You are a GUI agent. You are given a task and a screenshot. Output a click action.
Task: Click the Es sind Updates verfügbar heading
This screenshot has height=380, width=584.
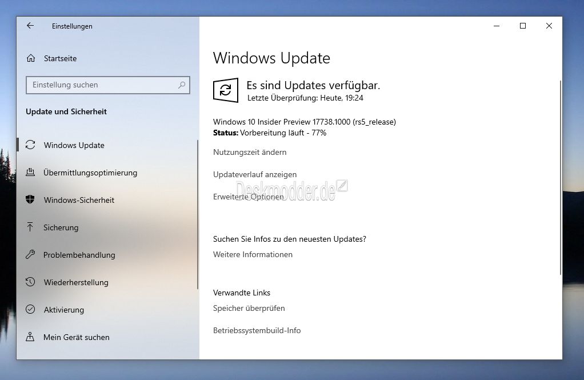[313, 85]
